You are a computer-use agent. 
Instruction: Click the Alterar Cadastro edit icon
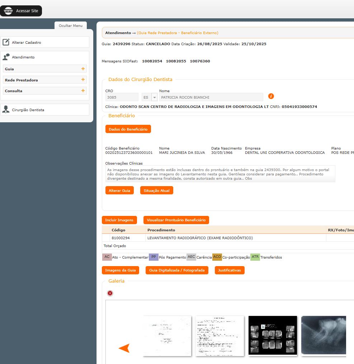[6, 42]
